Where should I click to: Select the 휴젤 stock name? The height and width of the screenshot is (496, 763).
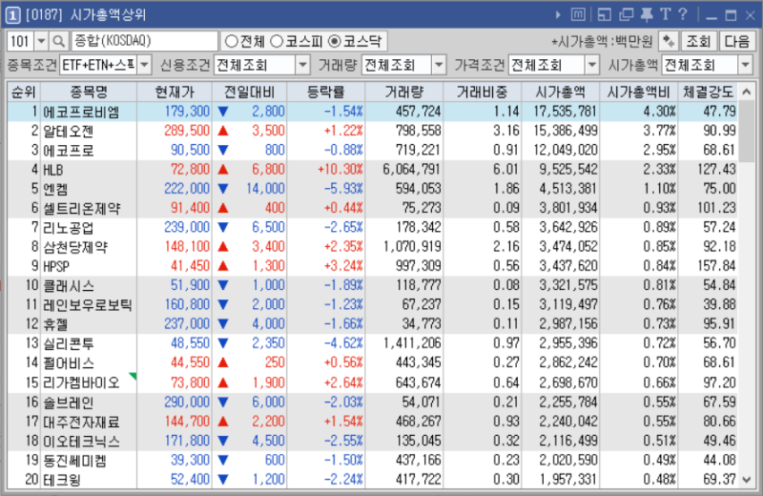point(55,324)
